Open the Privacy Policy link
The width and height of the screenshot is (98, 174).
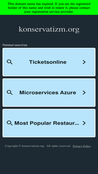(x=82, y=146)
